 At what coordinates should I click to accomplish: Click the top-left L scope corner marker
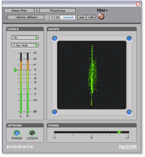pyautogui.click(x=54, y=39)
